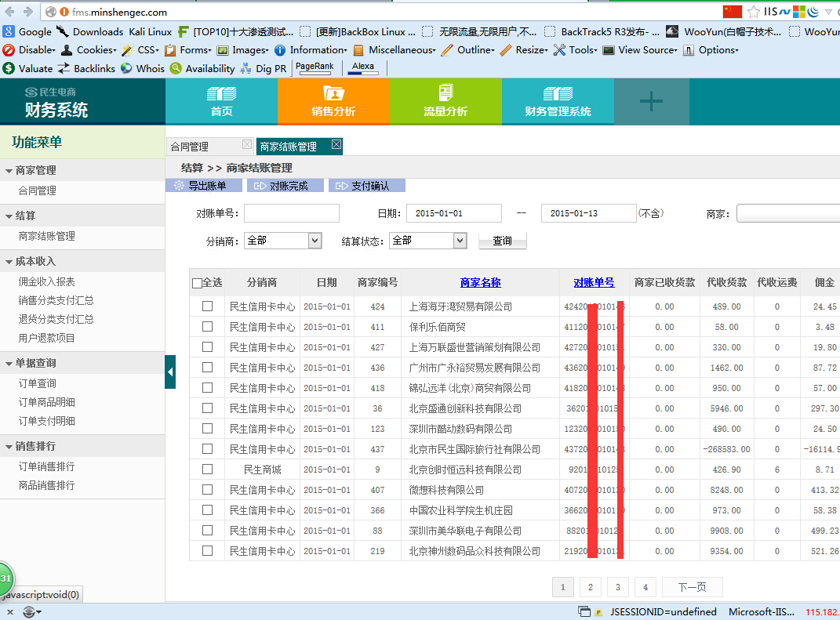Open the Cookies toolbar menu
The width and height of the screenshot is (840, 620).
pyautogui.click(x=89, y=50)
